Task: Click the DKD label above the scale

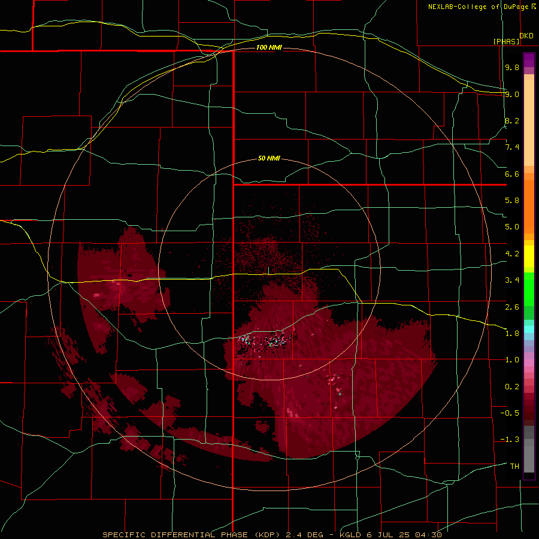Action: tap(526, 36)
